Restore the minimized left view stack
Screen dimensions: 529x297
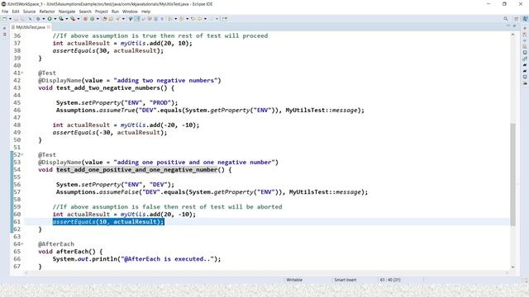(4, 28)
